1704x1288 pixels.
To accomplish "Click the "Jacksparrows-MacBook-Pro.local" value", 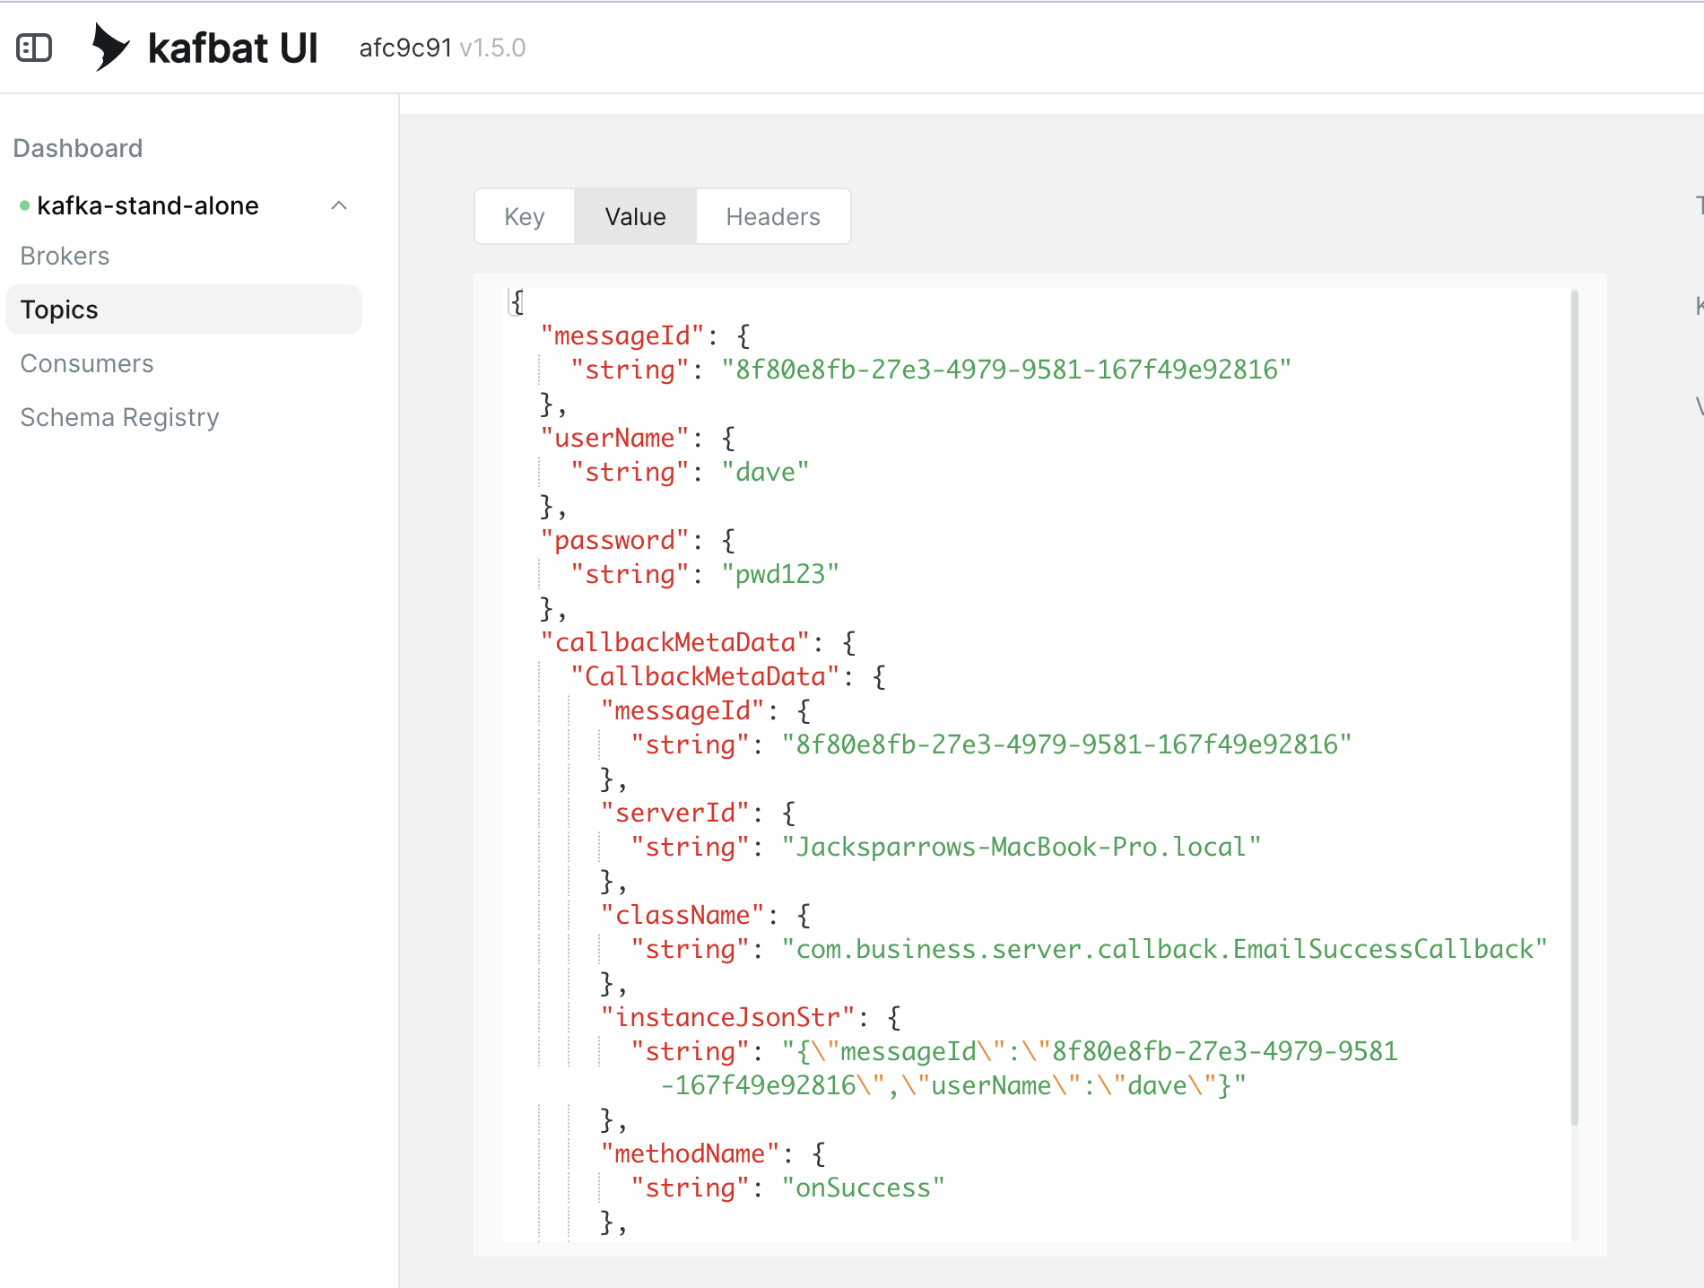I will [1022, 847].
